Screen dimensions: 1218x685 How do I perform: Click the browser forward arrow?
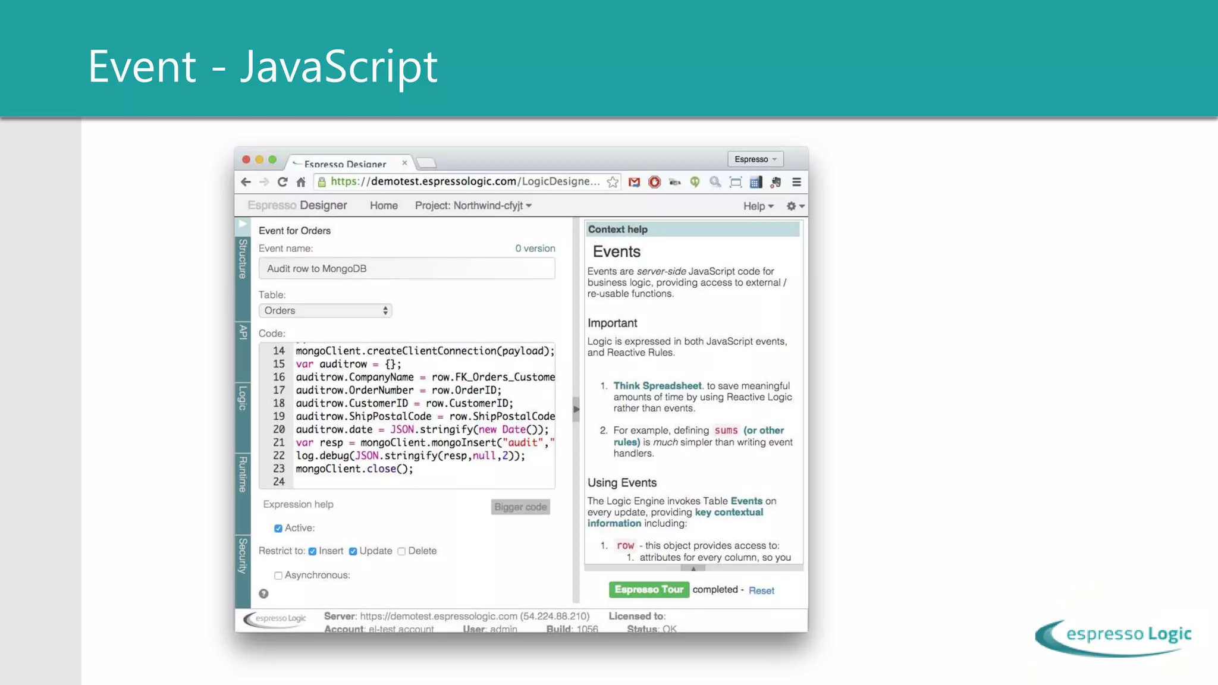[x=264, y=182]
